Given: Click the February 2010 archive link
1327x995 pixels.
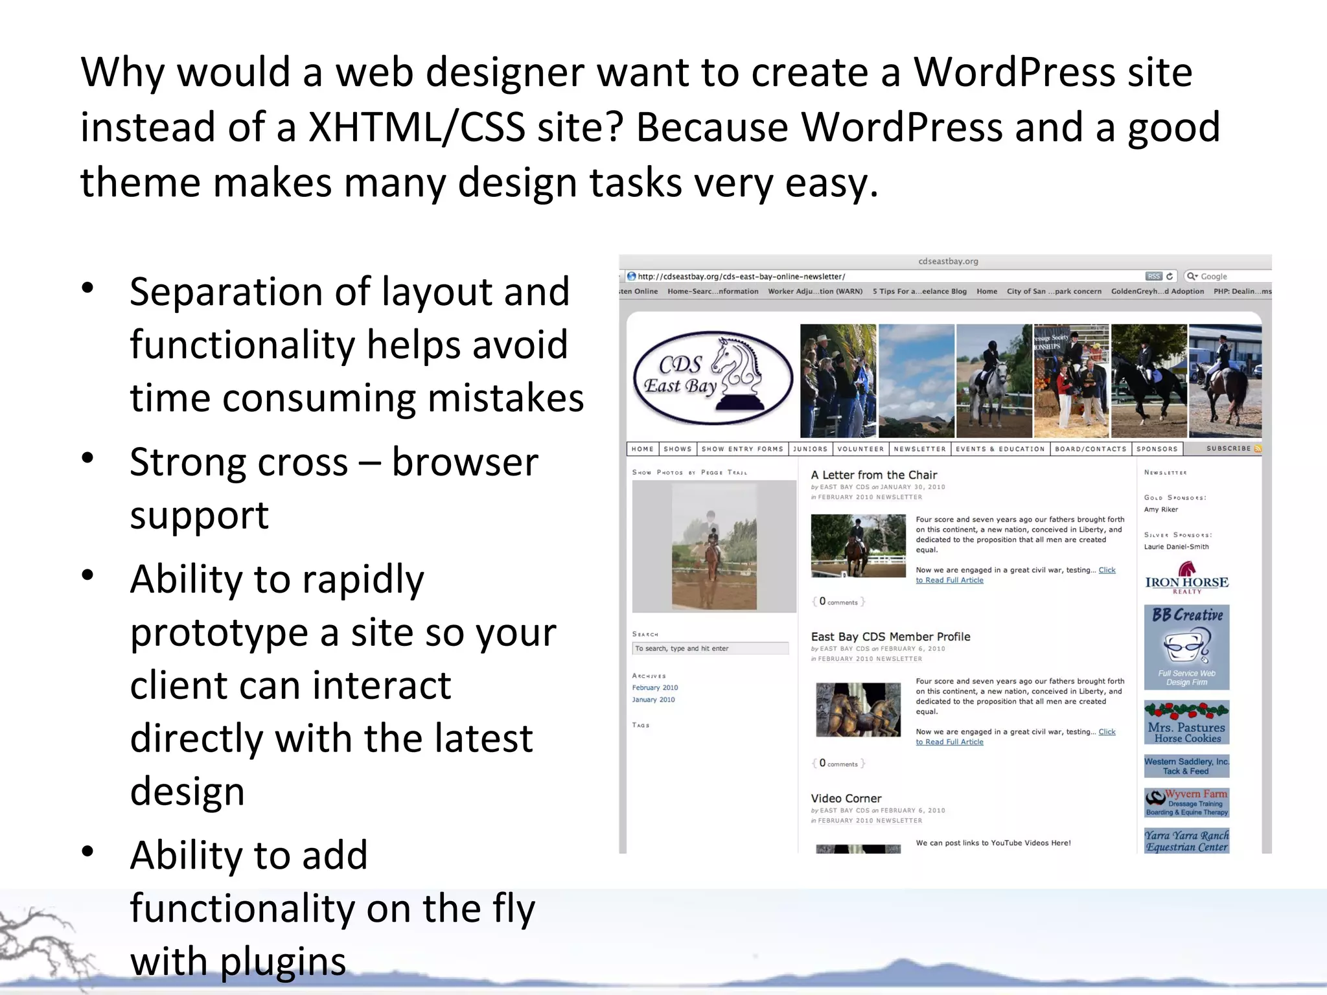Looking at the screenshot, I should 655,688.
